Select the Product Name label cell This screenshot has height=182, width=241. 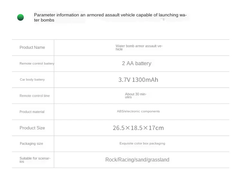(x=32, y=48)
